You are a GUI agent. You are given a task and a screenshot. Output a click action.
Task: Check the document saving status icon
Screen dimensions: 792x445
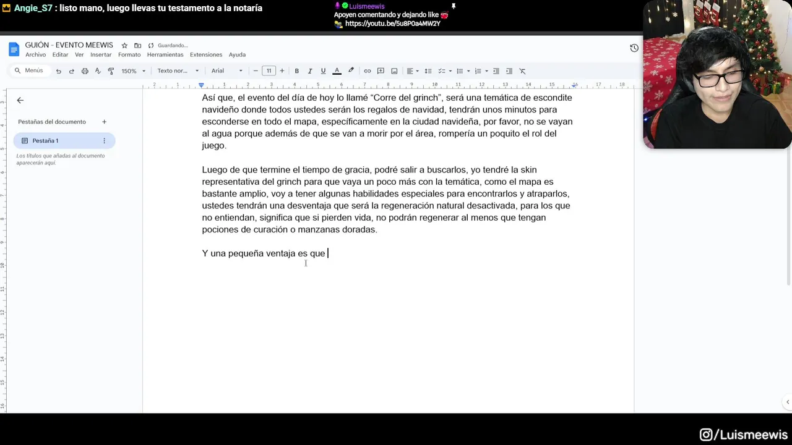[x=151, y=46]
